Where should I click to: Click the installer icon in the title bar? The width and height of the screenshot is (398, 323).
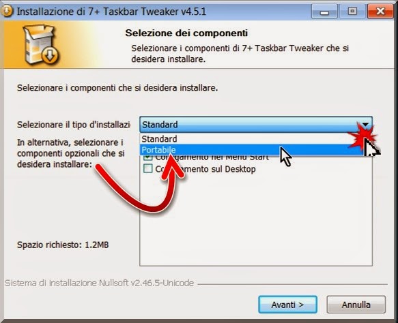click(x=7, y=11)
